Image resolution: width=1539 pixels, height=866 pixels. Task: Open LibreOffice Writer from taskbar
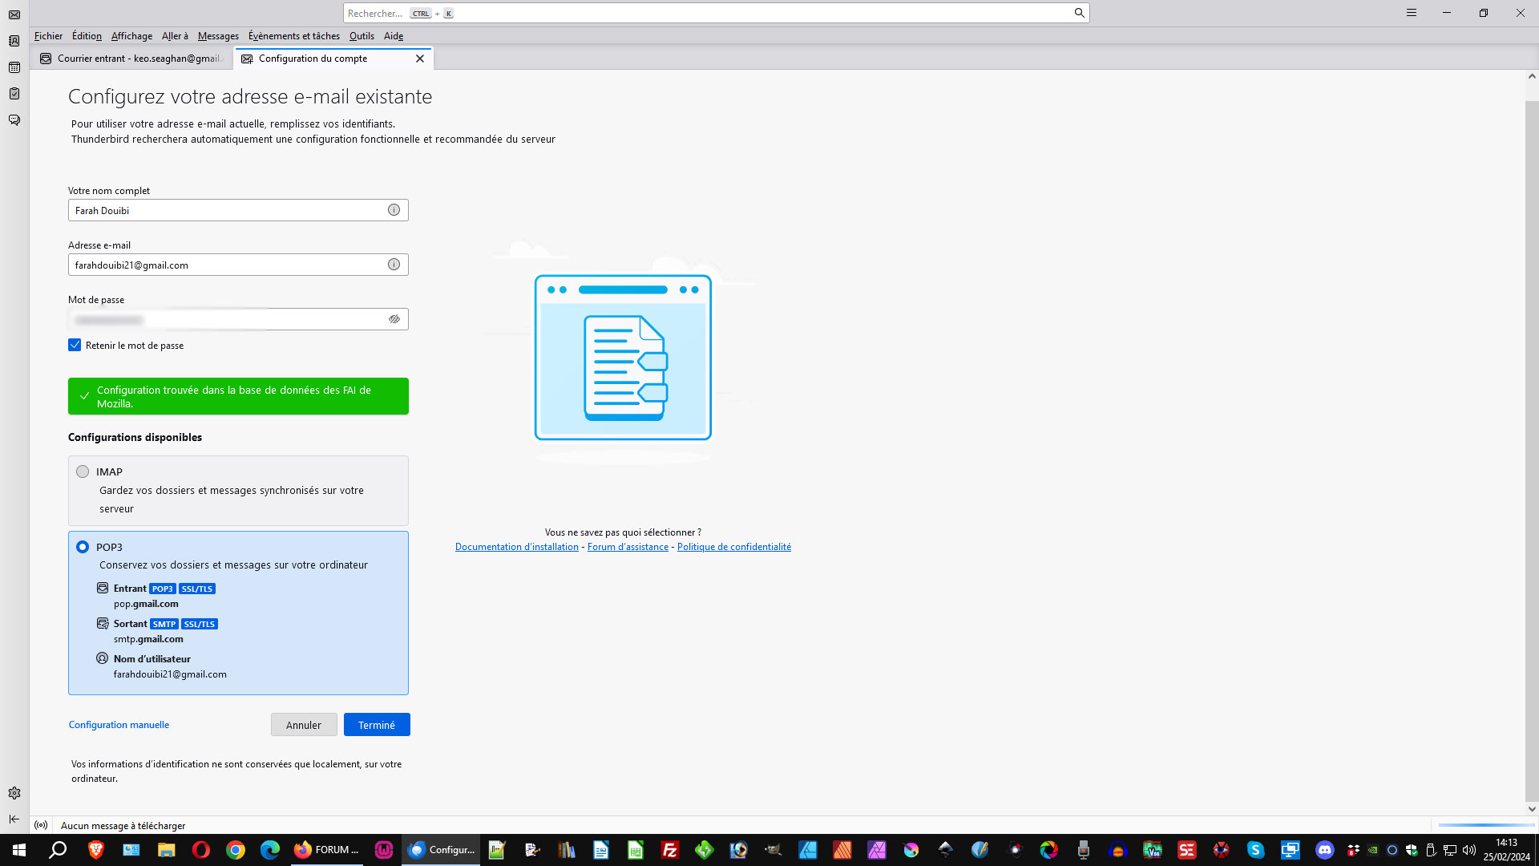[600, 850]
